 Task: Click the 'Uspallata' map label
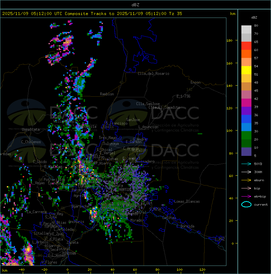pos(31,130)
